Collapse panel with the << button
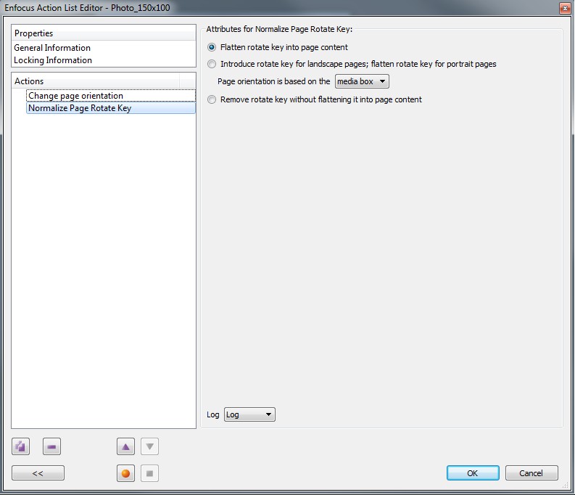 coord(38,473)
